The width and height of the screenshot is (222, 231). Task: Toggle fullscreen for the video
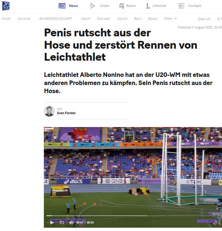[215, 223]
